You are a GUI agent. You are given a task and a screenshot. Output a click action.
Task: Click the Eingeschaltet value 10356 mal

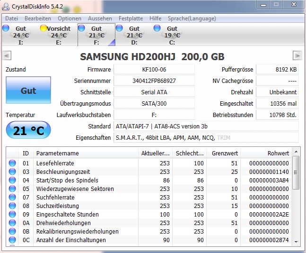[x=277, y=103]
